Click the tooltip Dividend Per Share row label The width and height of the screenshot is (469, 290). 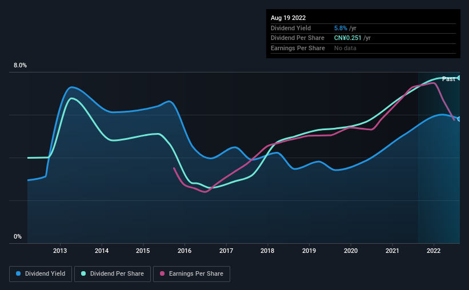pyautogui.click(x=297, y=38)
